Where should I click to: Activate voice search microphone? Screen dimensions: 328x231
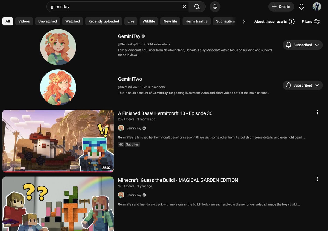pyautogui.click(x=215, y=7)
